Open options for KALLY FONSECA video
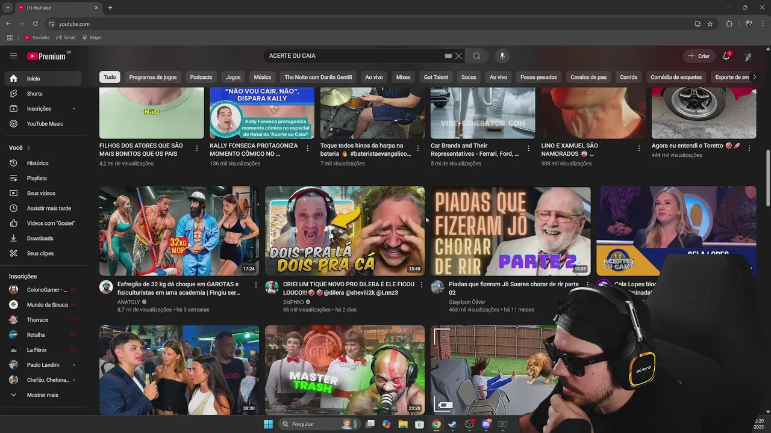 coord(307,148)
